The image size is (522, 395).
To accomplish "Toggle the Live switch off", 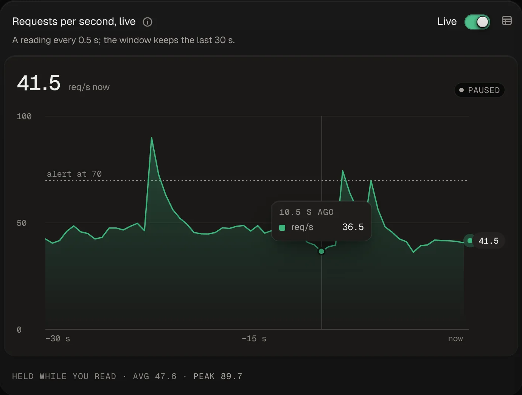I will pyautogui.click(x=477, y=22).
